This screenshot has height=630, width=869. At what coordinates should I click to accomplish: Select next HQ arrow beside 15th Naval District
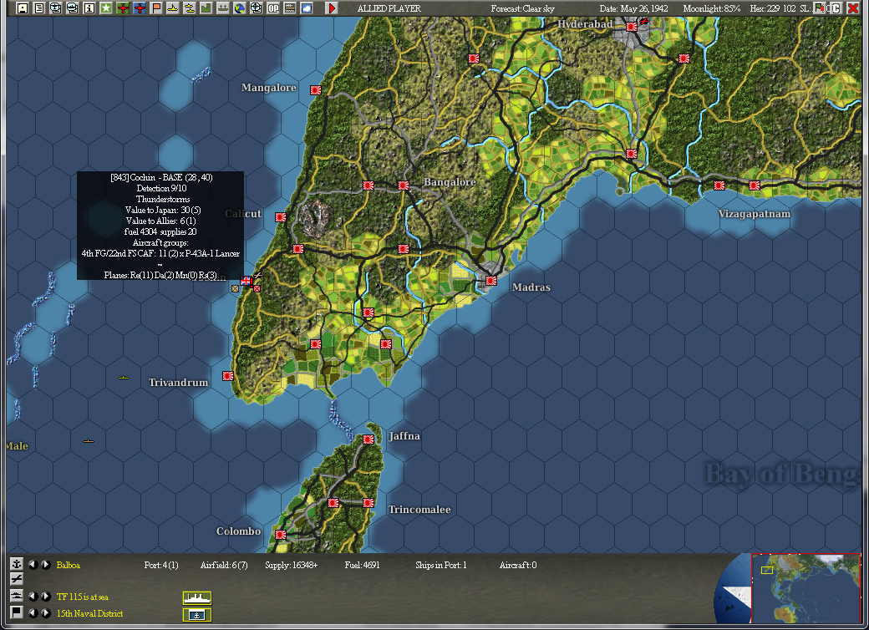pyautogui.click(x=45, y=612)
